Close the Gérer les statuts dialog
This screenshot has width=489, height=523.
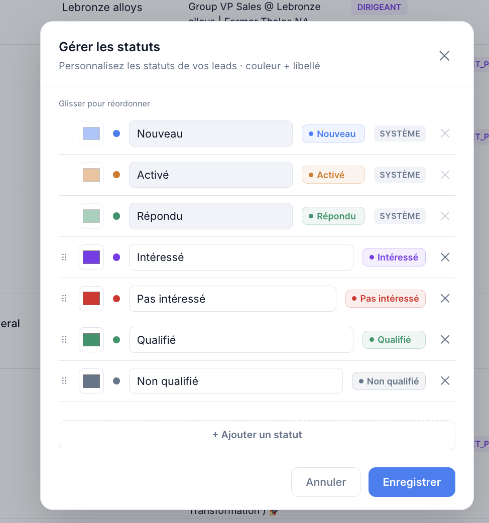coord(444,56)
